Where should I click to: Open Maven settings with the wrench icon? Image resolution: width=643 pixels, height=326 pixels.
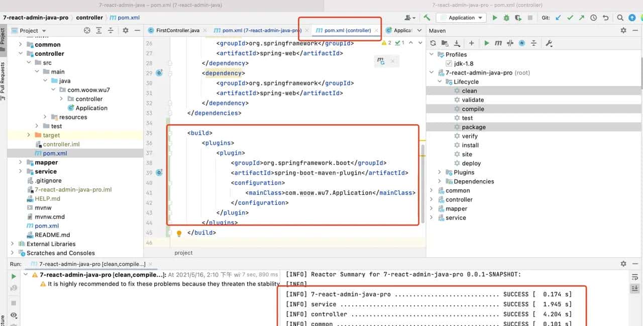[549, 43]
